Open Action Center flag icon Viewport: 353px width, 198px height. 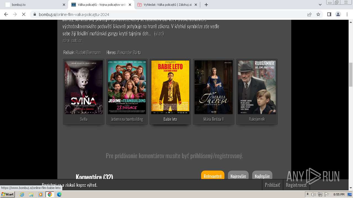click(x=327, y=194)
